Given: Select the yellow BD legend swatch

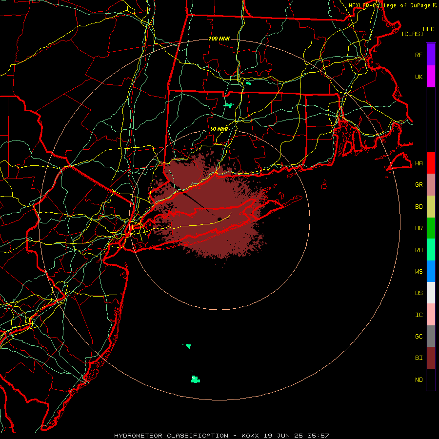Looking at the screenshot, I should (431, 207).
